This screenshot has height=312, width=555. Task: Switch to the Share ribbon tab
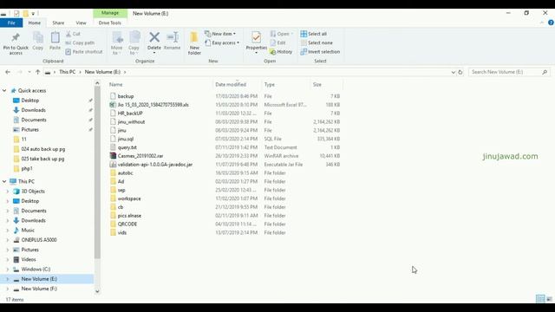point(58,23)
